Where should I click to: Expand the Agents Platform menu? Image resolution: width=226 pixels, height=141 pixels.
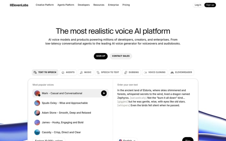pos(66,5)
